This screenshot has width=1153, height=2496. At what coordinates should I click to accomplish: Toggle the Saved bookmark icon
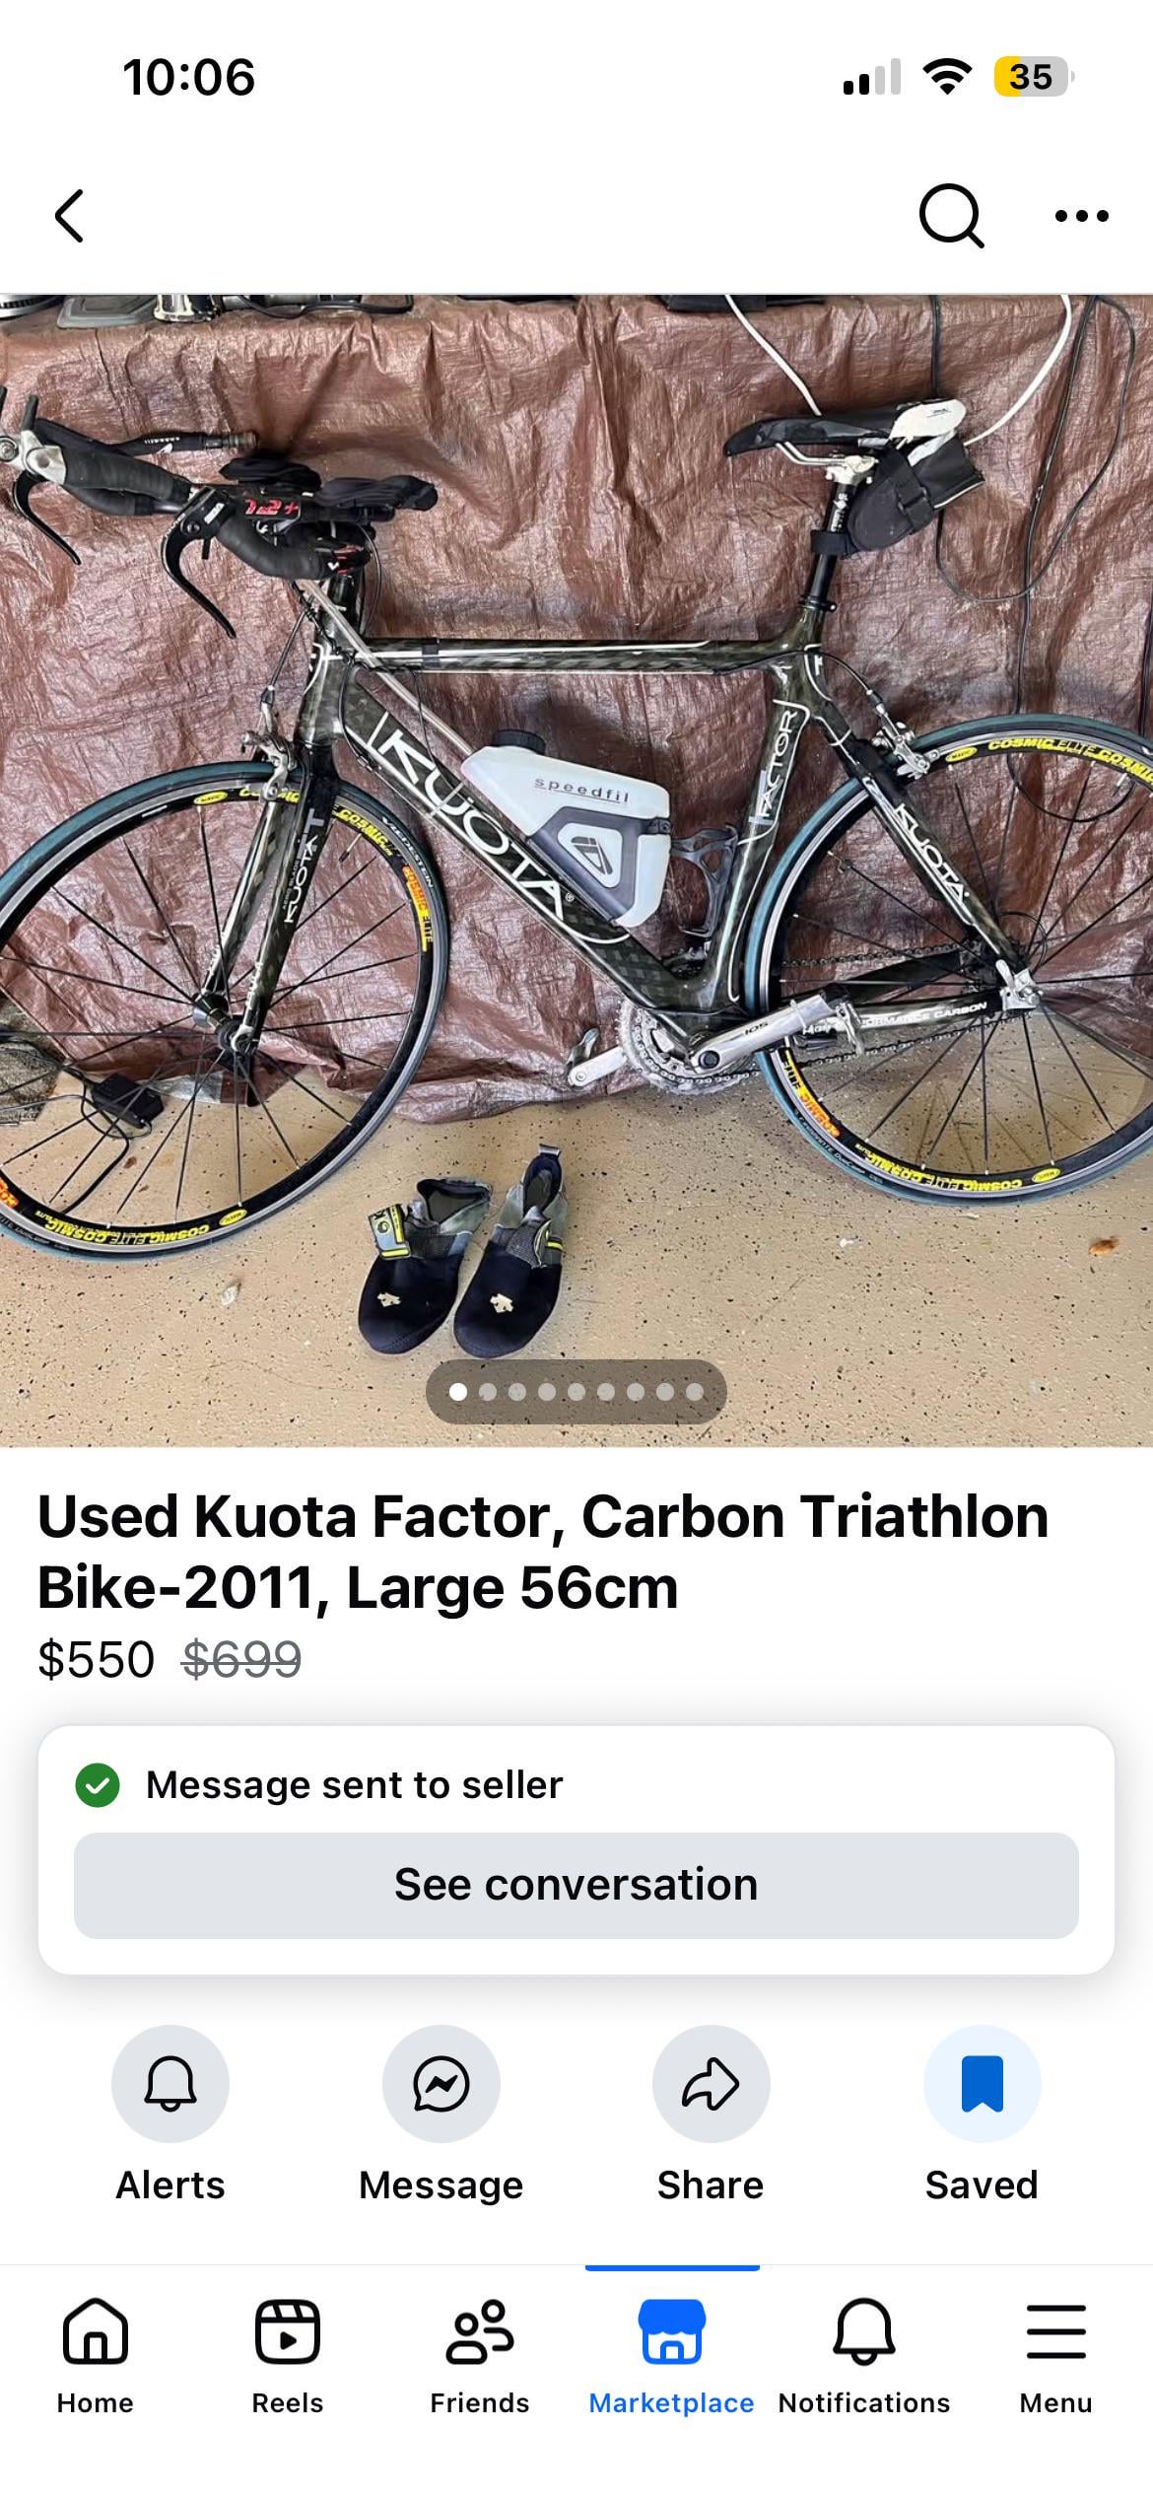pyautogui.click(x=982, y=2084)
